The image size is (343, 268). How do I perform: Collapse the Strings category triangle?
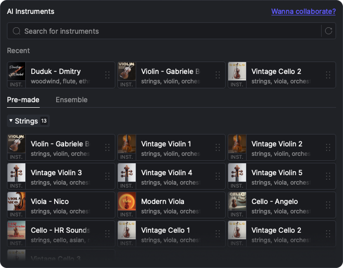[11, 121]
